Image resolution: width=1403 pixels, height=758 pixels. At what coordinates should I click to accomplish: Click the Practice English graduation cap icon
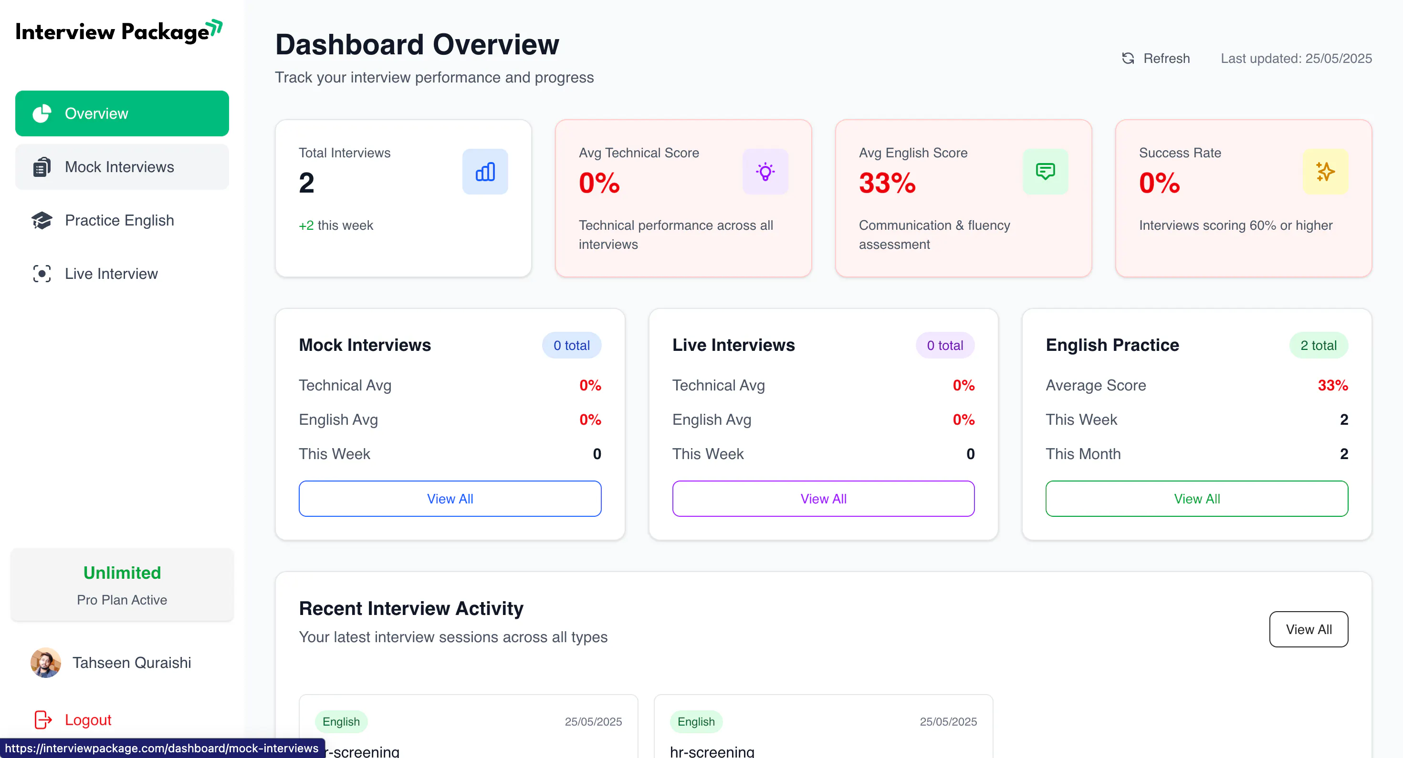pos(42,220)
